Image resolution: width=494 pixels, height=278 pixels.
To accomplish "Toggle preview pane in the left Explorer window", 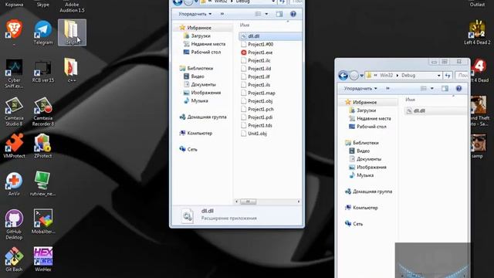I will coord(279,14).
